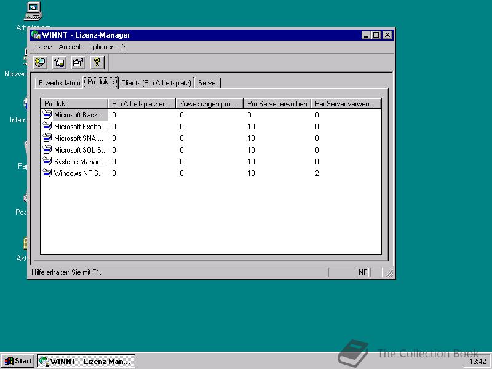
Task: Select the Systems Manag... product icon
Action: pyautogui.click(x=47, y=162)
